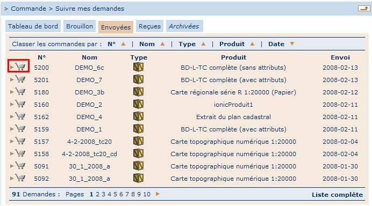
Task: Select the Envoyées tab
Action: [116, 27]
